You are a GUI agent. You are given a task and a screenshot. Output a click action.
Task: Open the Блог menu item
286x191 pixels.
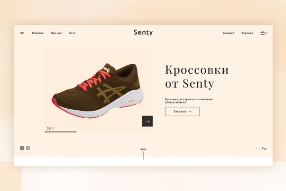click(x=72, y=33)
